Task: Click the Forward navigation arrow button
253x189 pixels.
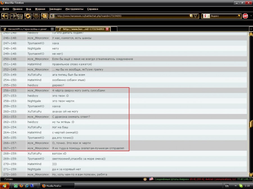Action: 13,16
